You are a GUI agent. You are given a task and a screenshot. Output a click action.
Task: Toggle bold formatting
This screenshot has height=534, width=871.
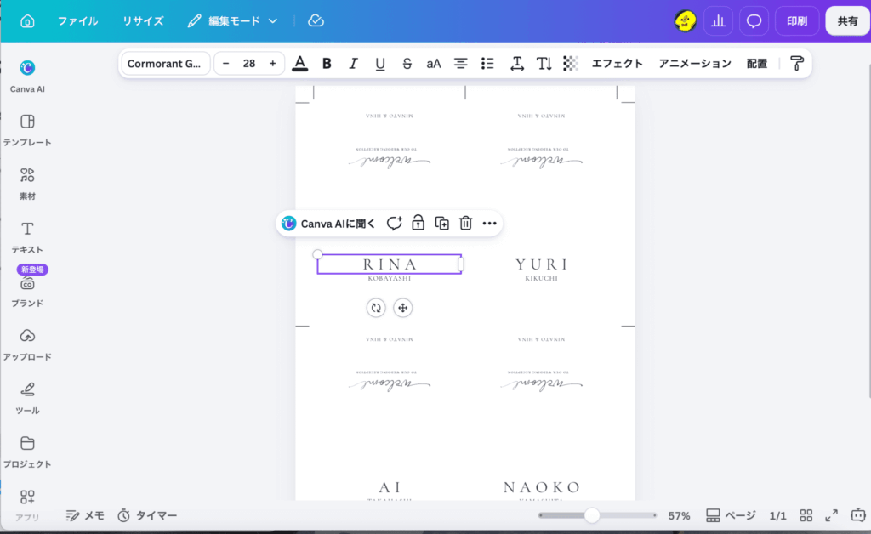(x=327, y=63)
